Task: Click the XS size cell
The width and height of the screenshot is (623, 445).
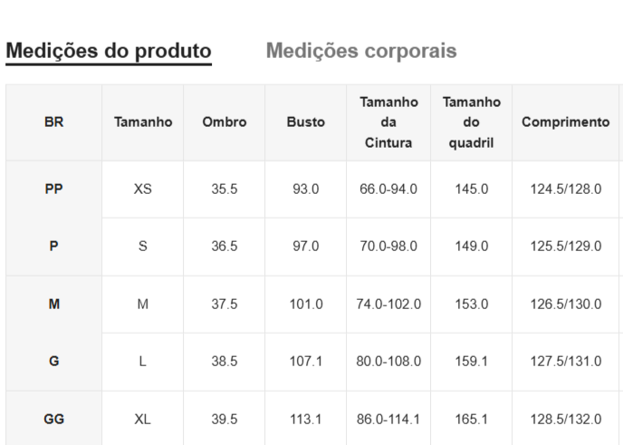Action: [x=143, y=189]
